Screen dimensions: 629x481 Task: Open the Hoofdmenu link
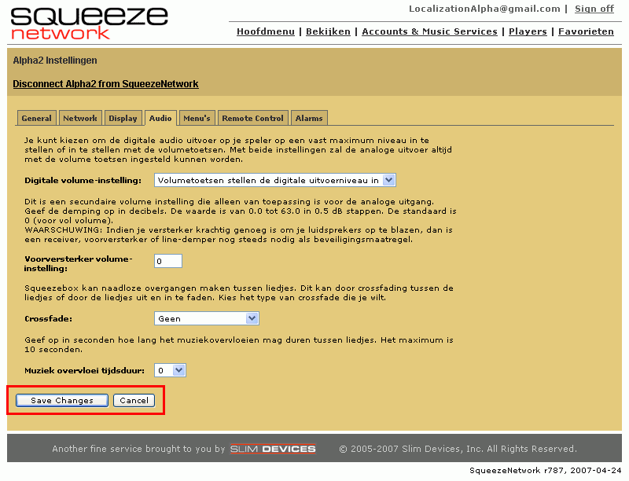coord(266,31)
